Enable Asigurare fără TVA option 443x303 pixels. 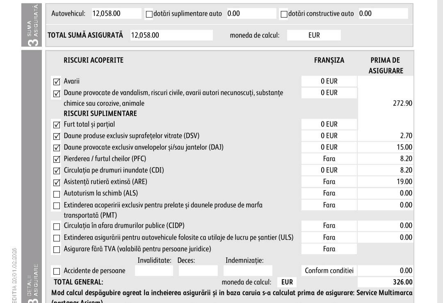click(x=57, y=250)
